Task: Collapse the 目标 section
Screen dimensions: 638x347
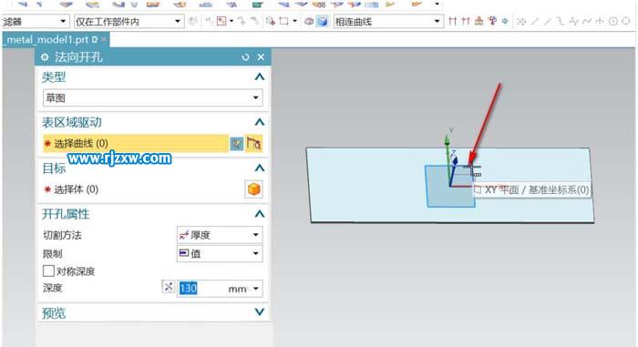Action: point(259,168)
